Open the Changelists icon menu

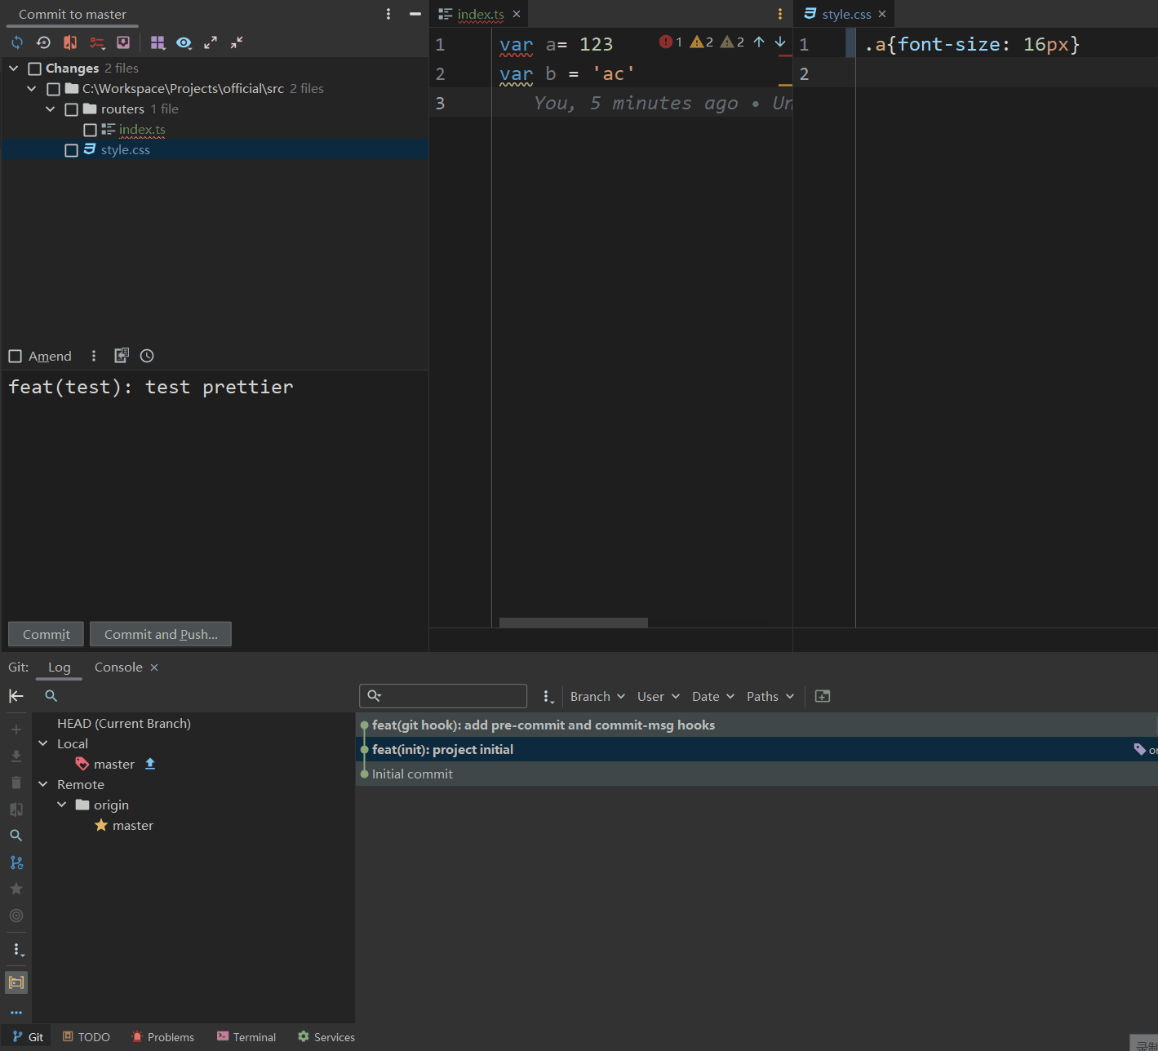[97, 42]
